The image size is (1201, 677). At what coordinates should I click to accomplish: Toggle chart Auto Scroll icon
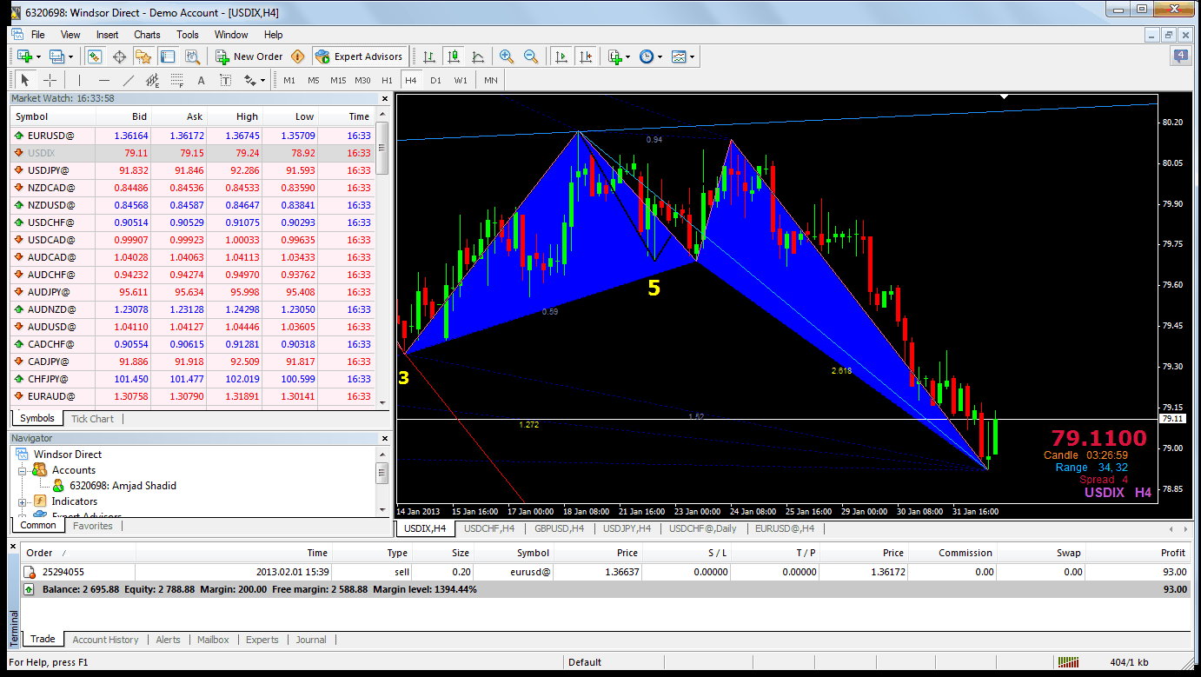(x=561, y=56)
